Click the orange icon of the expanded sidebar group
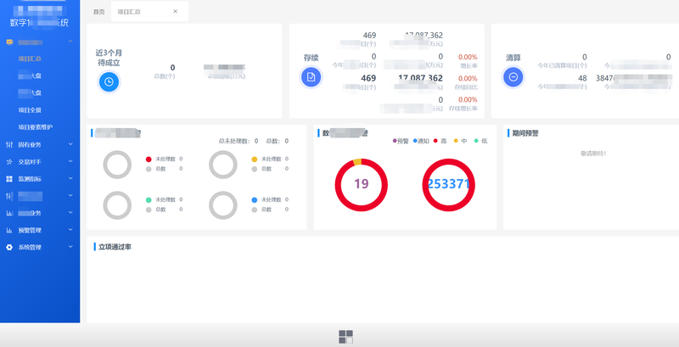The width and height of the screenshot is (679, 347). tap(9, 42)
